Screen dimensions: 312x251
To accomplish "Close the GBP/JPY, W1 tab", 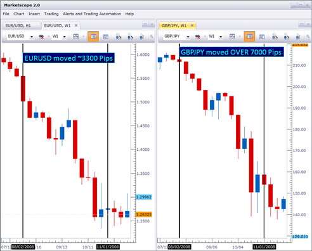I will (192, 25).
